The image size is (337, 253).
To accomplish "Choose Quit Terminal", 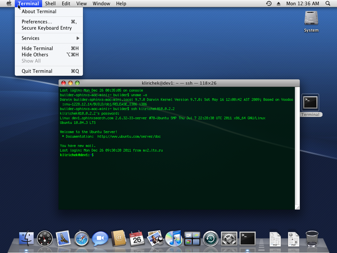I will click(37, 71).
